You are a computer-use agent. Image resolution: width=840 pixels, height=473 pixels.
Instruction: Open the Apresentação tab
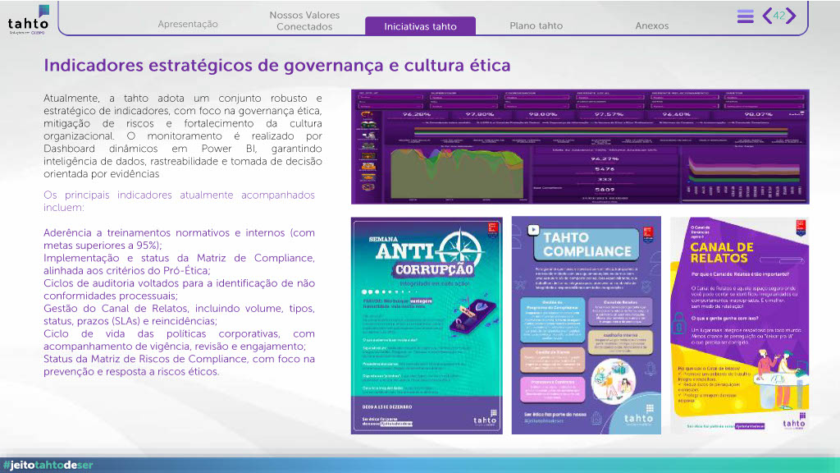point(188,24)
